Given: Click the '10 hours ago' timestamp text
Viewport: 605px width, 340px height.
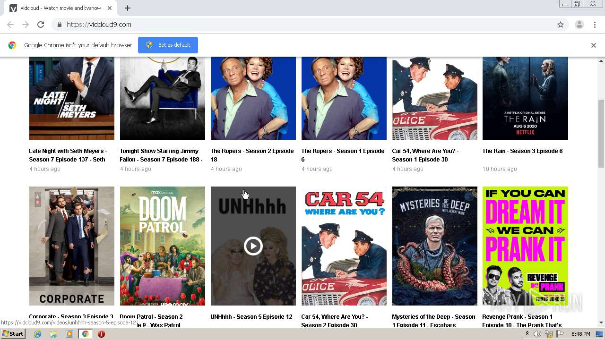Looking at the screenshot, I should tap(500, 169).
